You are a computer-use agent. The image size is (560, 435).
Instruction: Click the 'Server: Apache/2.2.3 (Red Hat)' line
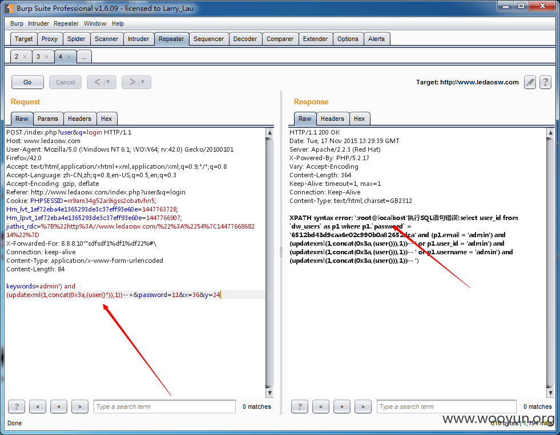pyautogui.click(x=335, y=149)
